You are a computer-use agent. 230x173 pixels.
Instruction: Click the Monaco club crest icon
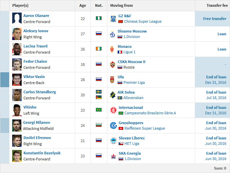(x=112, y=49)
